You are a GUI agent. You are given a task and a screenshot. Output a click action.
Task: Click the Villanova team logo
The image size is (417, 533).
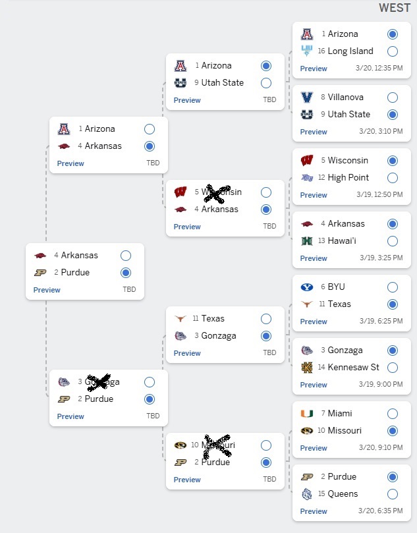pyautogui.click(x=307, y=97)
